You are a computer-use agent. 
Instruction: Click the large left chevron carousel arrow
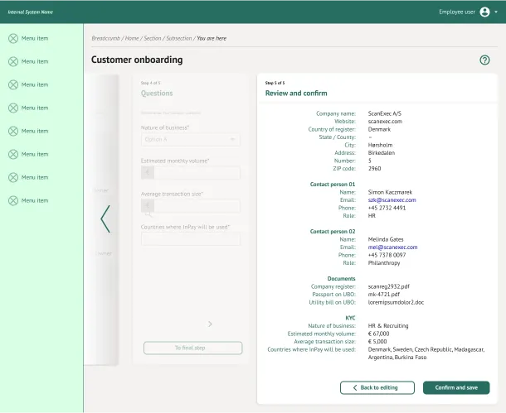coord(105,219)
